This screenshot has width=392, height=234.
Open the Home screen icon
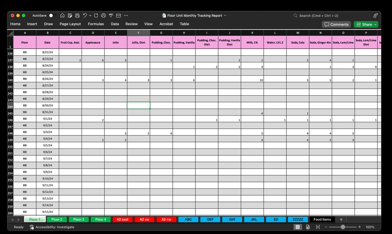pos(62,15)
